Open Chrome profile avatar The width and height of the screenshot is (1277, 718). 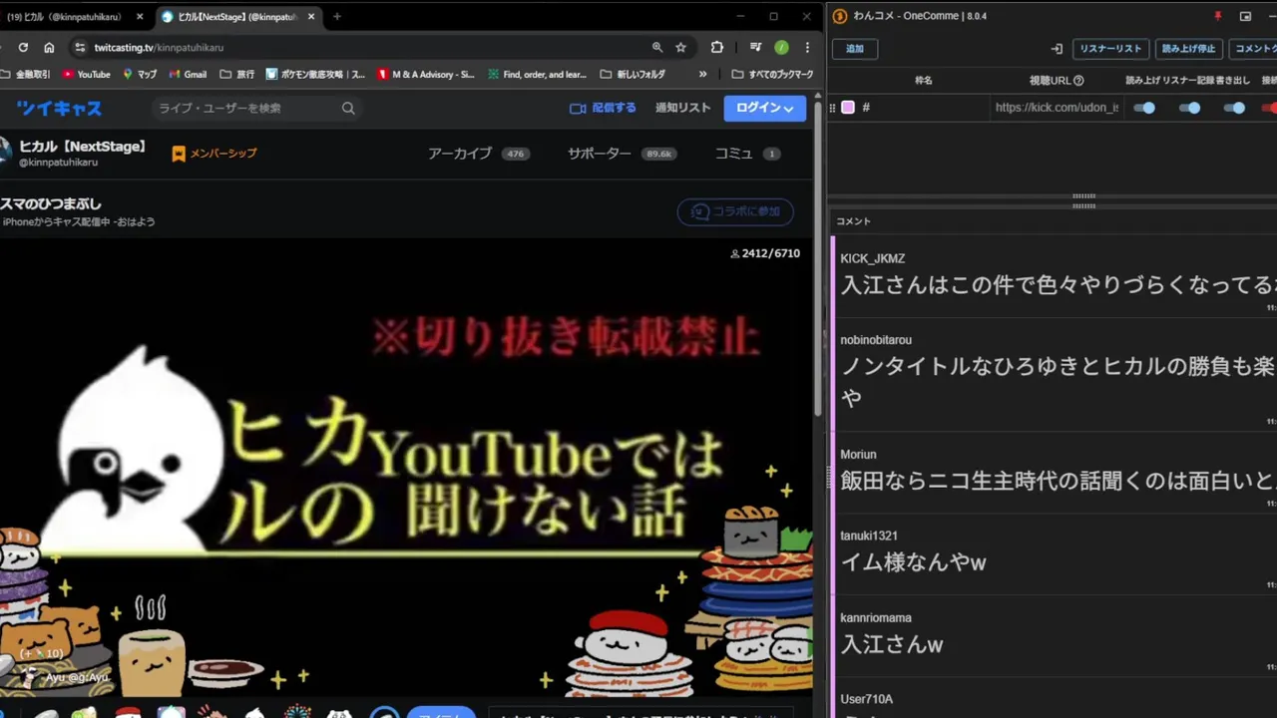[781, 47]
